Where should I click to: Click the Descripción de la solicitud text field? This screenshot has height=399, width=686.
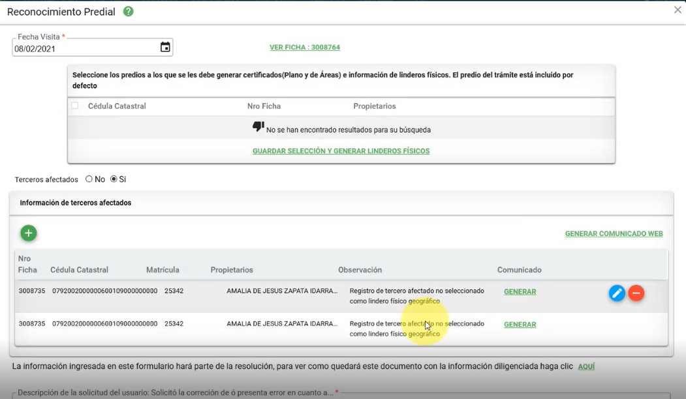[339, 394]
